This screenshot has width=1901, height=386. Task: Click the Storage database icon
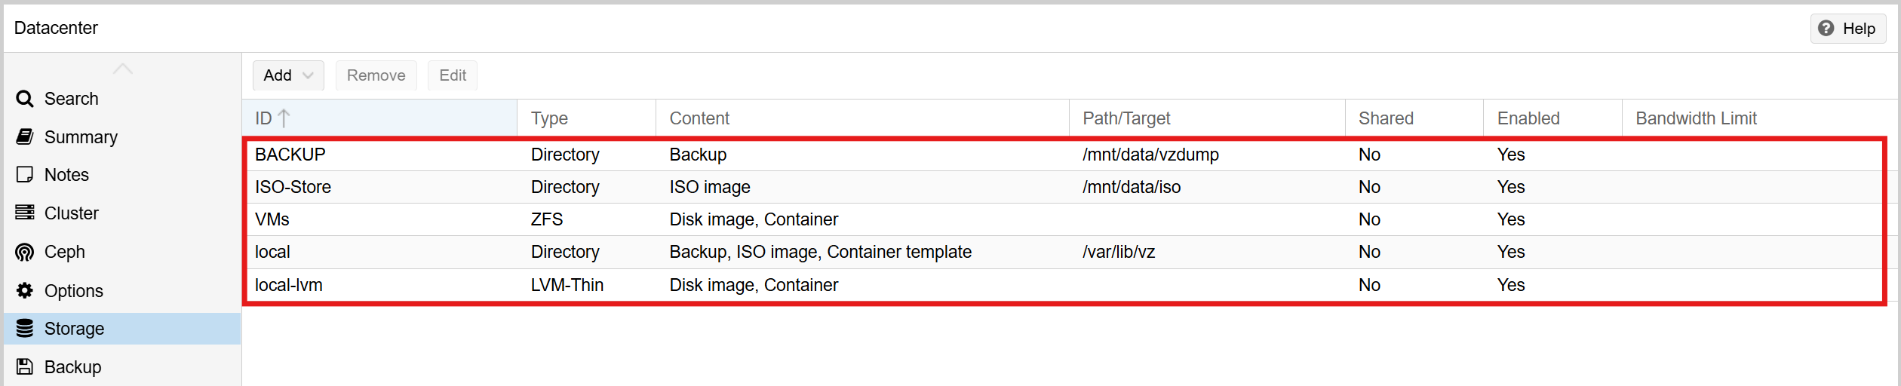click(x=25, y=329)
